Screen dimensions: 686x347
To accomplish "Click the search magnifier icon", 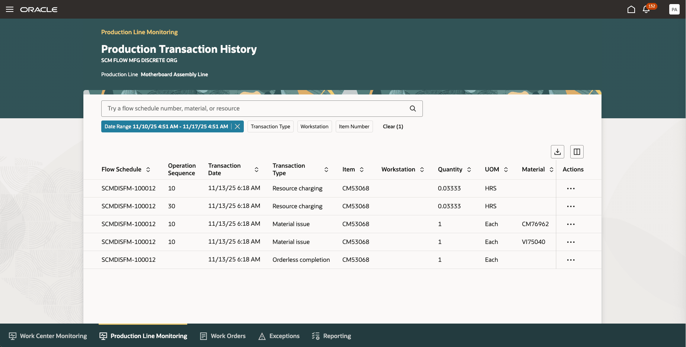I will [412, 108].
